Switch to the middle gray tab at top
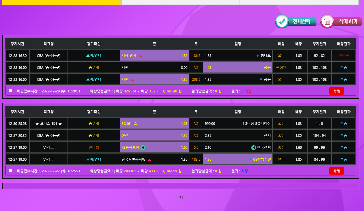 coord(180,2)
